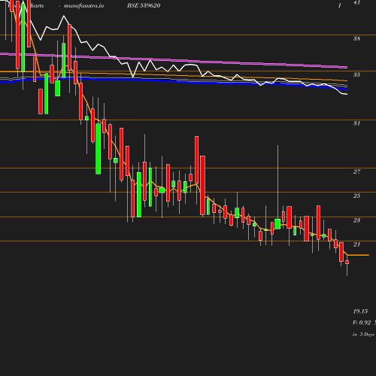Image resolution: width=376 pixels, height=376 pixels.
Task: Click the V: 0.92 volume text
Action: pyautogui.click(x=362, y=323)
